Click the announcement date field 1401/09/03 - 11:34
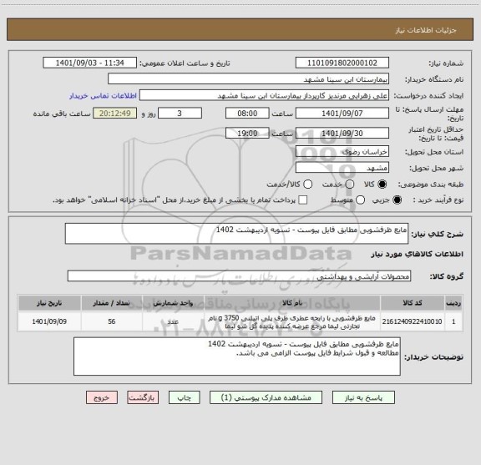 click(x=90, y=63)
